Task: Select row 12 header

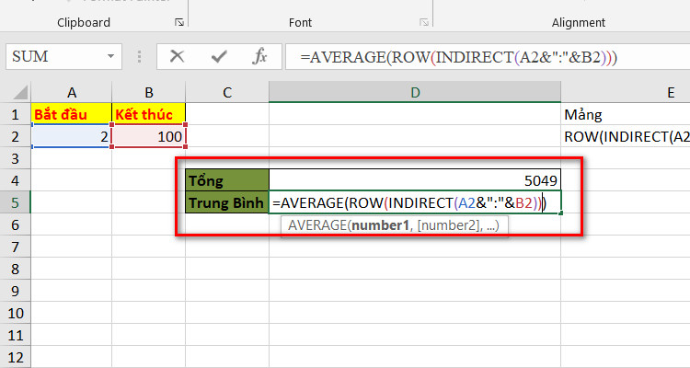Action: point(16,357)
